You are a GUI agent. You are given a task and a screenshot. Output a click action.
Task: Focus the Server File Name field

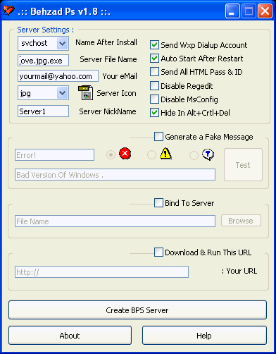[43, 61]
